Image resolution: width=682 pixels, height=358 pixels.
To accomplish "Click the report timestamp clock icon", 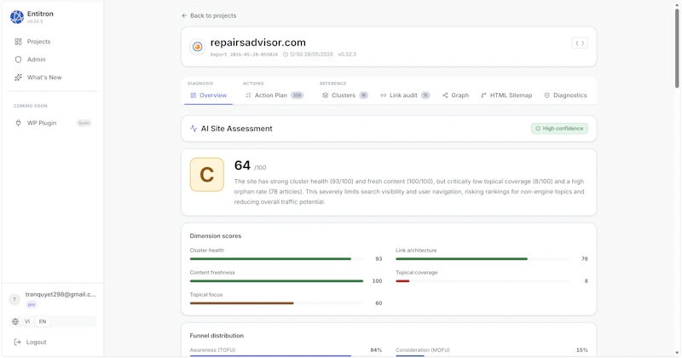I will coord(286,55).
